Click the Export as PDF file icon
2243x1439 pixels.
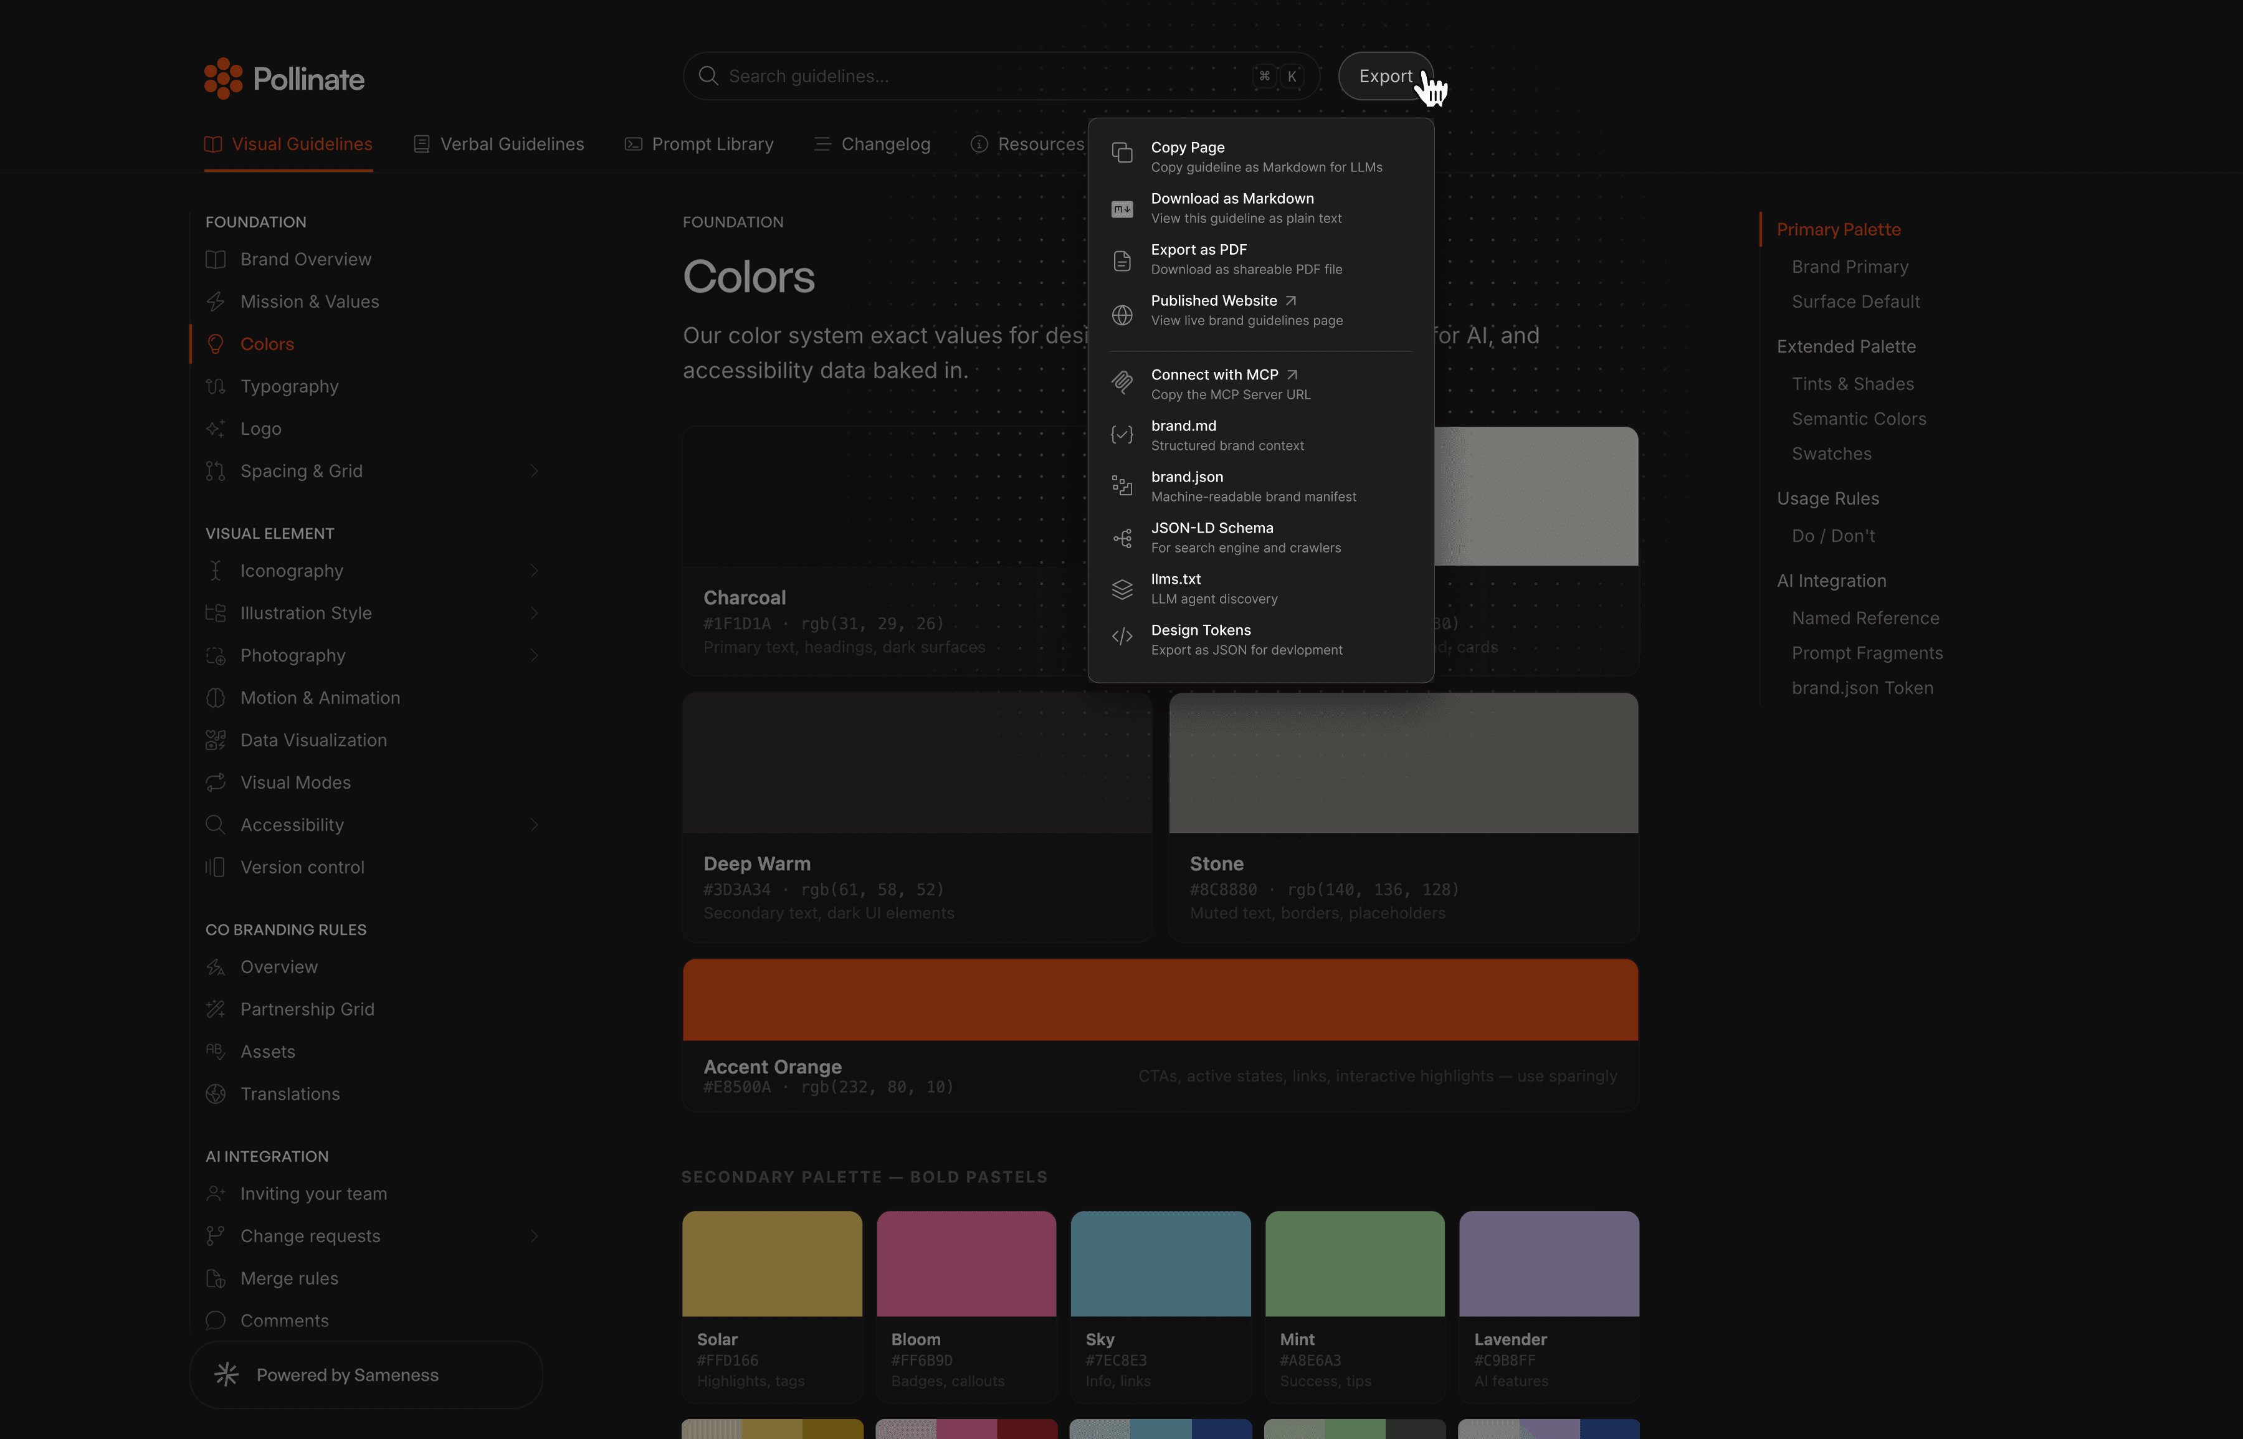point(1121,260)
